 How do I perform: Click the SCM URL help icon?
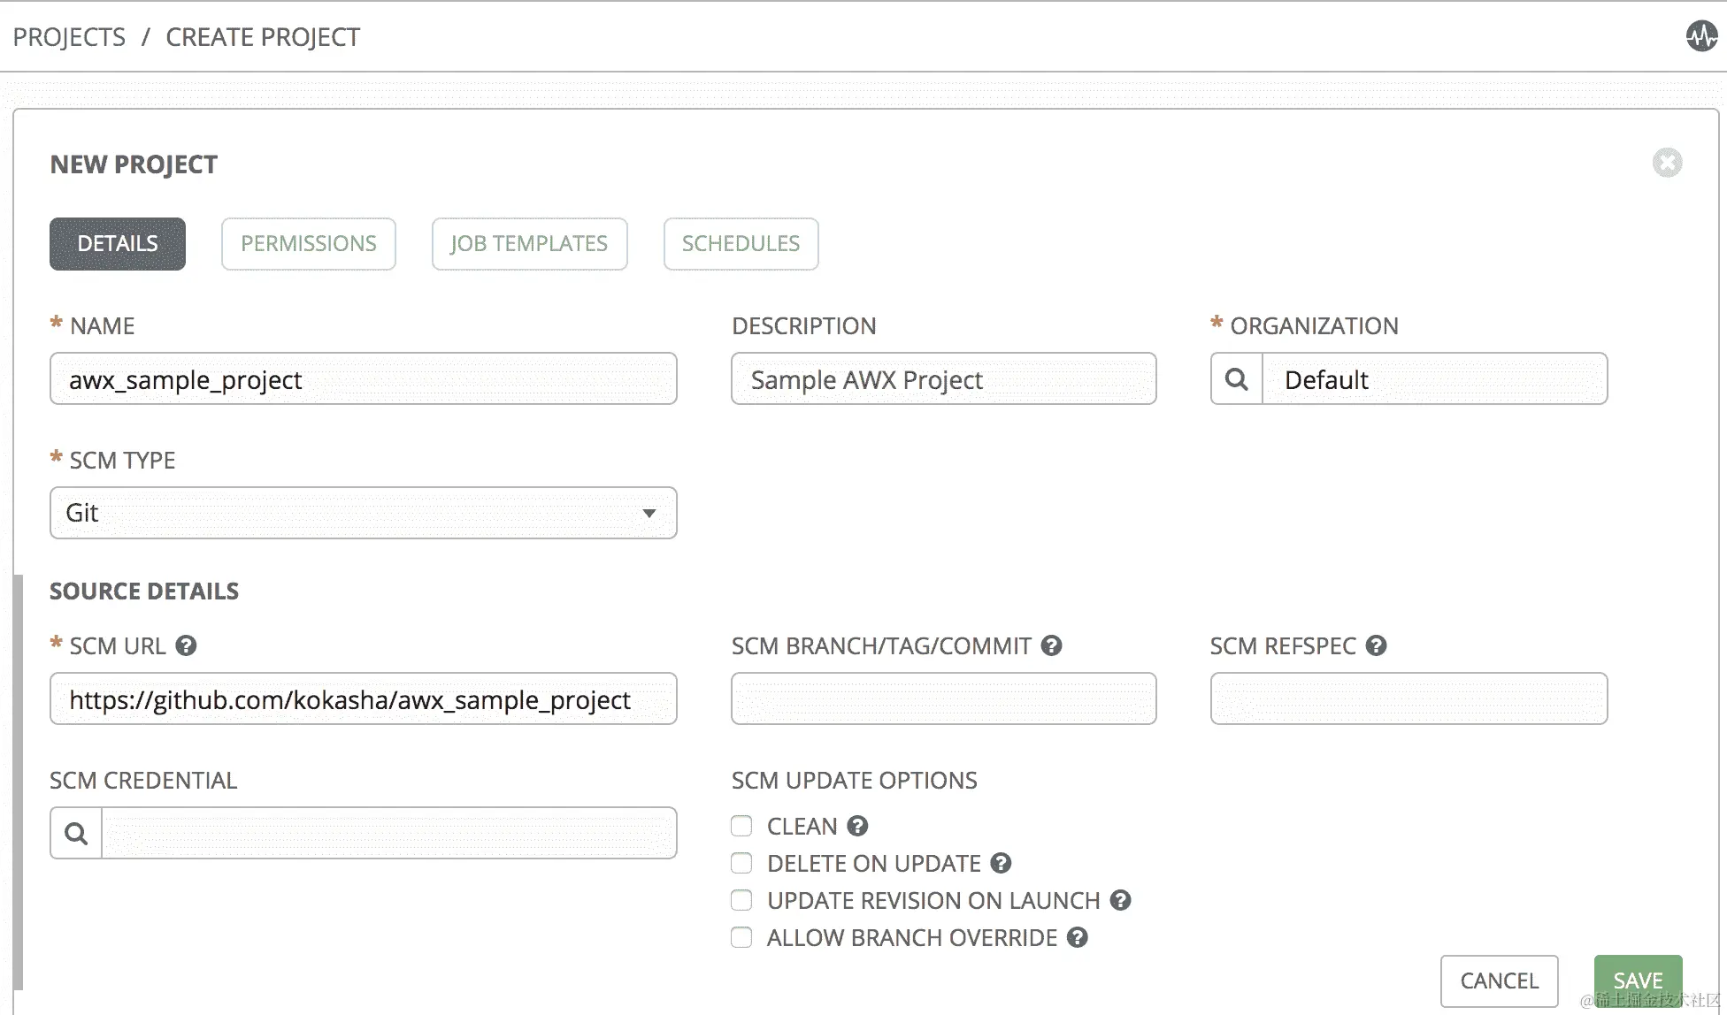point(186,645)
